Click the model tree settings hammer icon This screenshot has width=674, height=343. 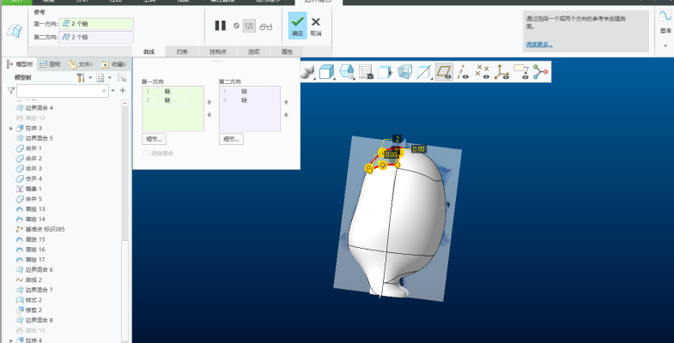click(x=81, y=77)
